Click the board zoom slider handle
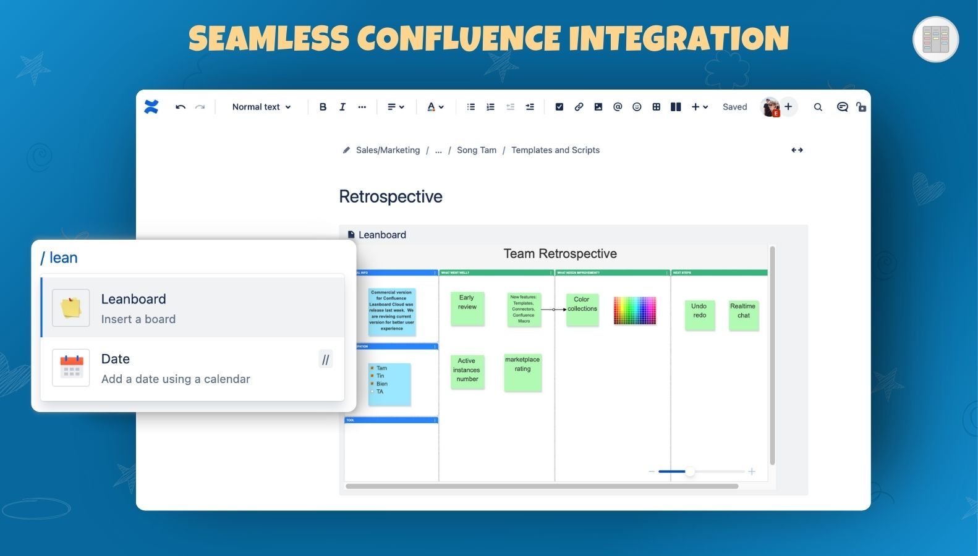The image size is (978, 556). [690, 471]
